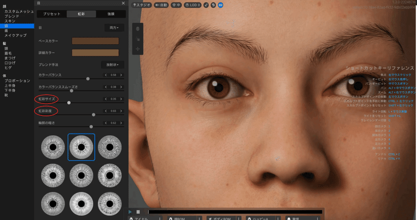
Task: Select the Sculpt face tool in viewport
Action: click(x=138, y=29)
